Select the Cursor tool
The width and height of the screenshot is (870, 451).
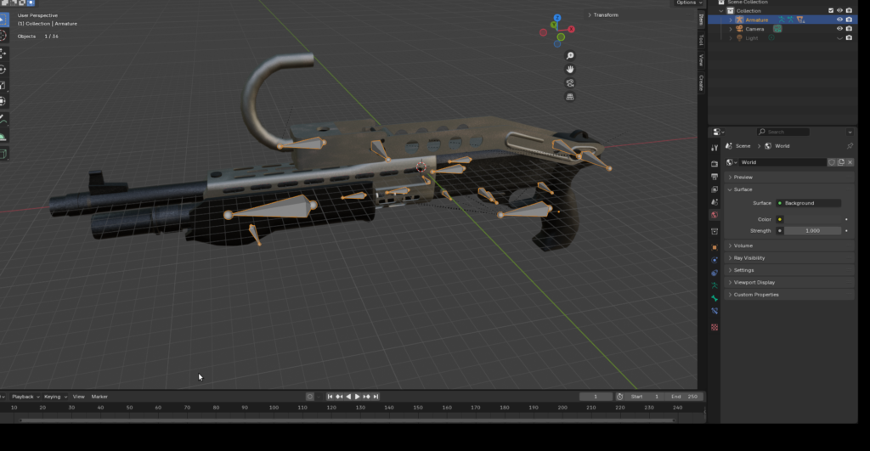pos(3,36)
